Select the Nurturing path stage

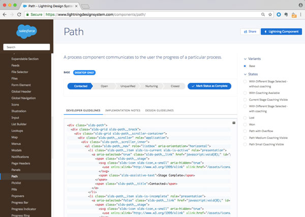click(x=151, y=86)
